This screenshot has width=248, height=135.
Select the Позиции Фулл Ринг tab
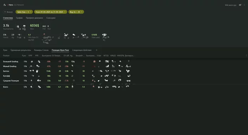[60, 50]
